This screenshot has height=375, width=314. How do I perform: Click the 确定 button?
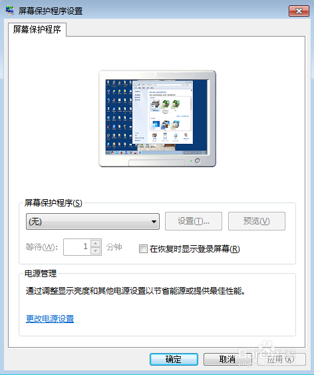click(174, 359)
